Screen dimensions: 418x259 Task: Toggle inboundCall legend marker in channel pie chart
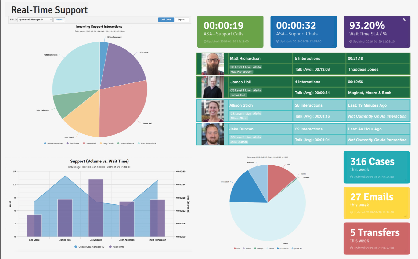point(277,248)
